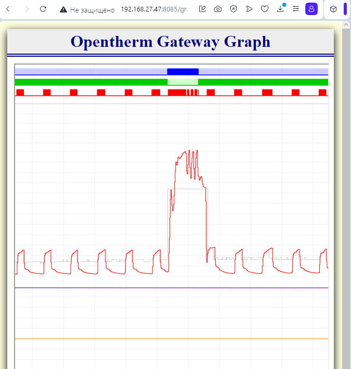
Task: Open the "Не защищено" security label
Action: tap(93, 9)
